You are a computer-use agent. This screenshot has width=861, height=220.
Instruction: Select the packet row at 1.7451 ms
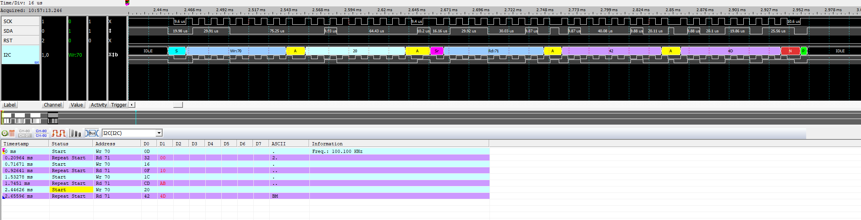[x=160, y=183]
